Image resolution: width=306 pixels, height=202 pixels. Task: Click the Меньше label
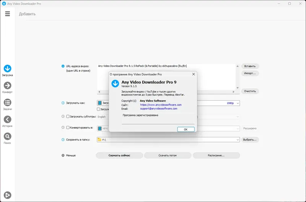71,155
